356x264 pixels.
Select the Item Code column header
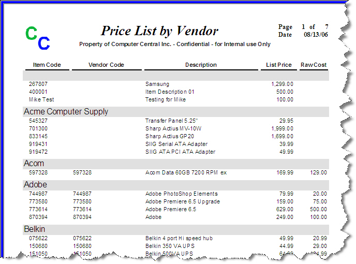pos(47,65)
